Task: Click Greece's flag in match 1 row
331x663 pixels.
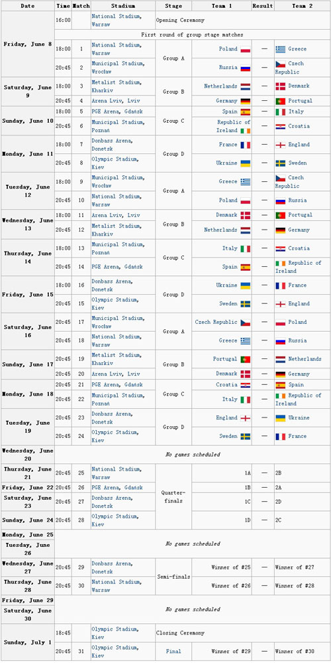Action: pyautogui.click(x=281, y=50)
